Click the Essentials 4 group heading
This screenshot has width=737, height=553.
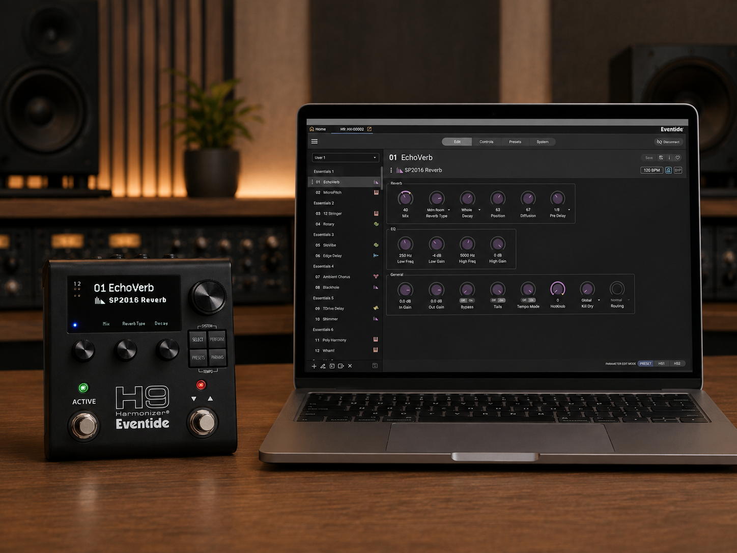[324, 266]
